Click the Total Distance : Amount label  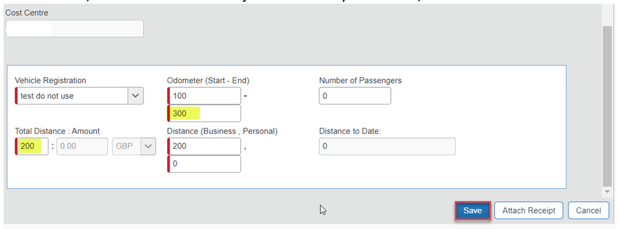point(57,131)
